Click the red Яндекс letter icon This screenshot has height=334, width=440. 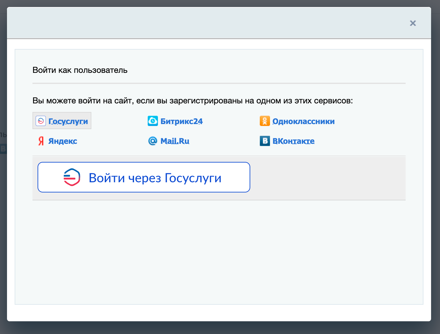coord(41,141)
